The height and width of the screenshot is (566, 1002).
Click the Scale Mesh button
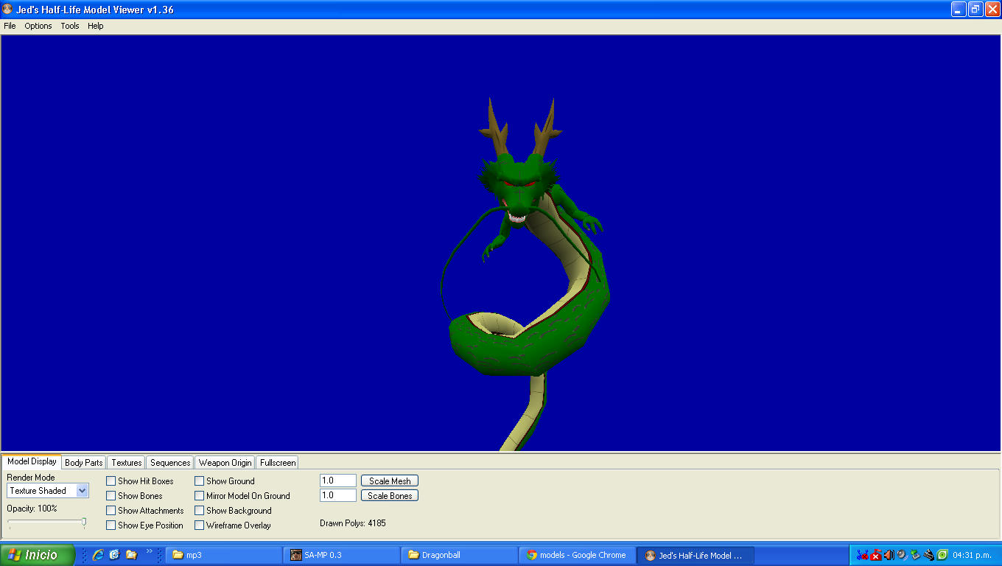click(390, 481)
